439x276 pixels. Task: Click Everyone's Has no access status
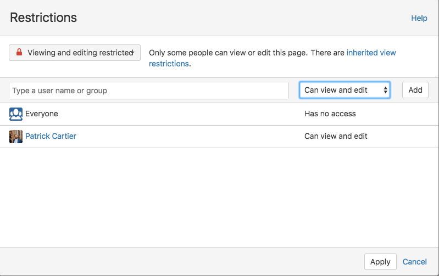330,114
